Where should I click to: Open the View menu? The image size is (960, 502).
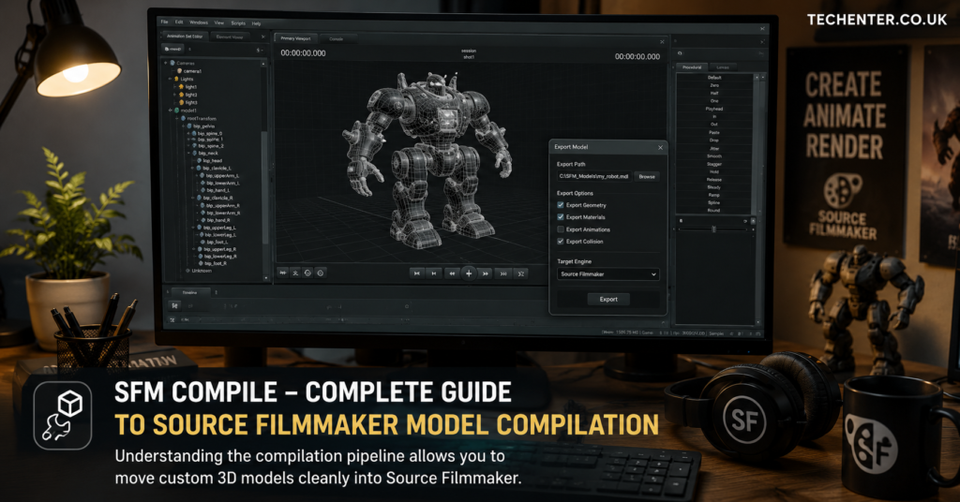pos(219,22)
